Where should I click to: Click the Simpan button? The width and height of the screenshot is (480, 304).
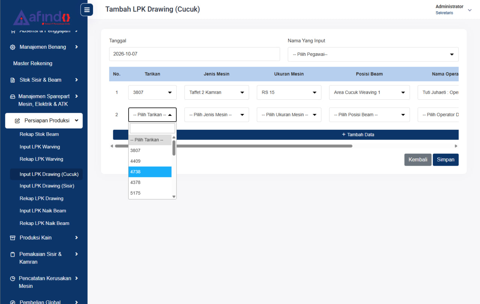445,160
